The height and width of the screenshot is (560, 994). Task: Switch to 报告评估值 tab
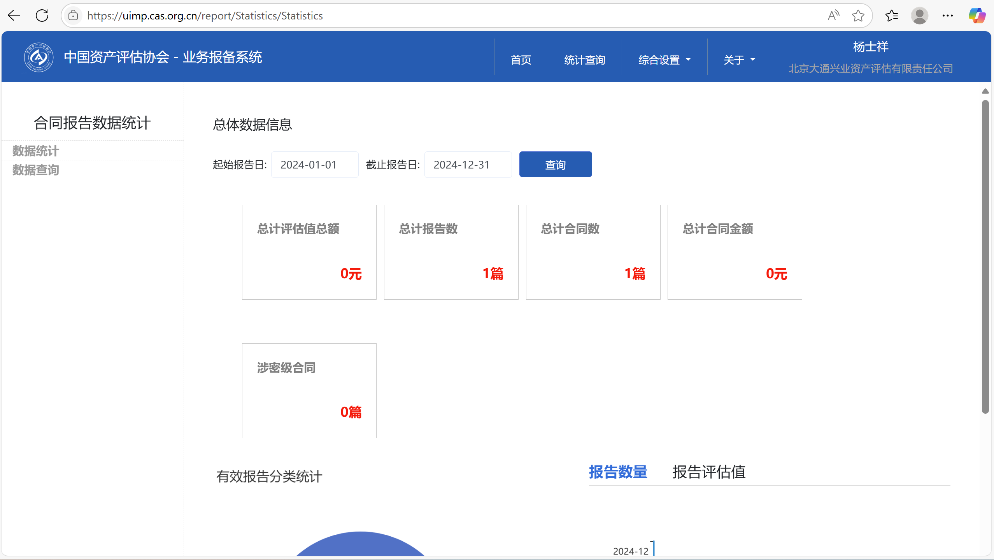[709, 472]
